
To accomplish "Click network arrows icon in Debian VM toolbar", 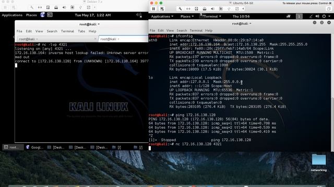I will tap(40, 7).
